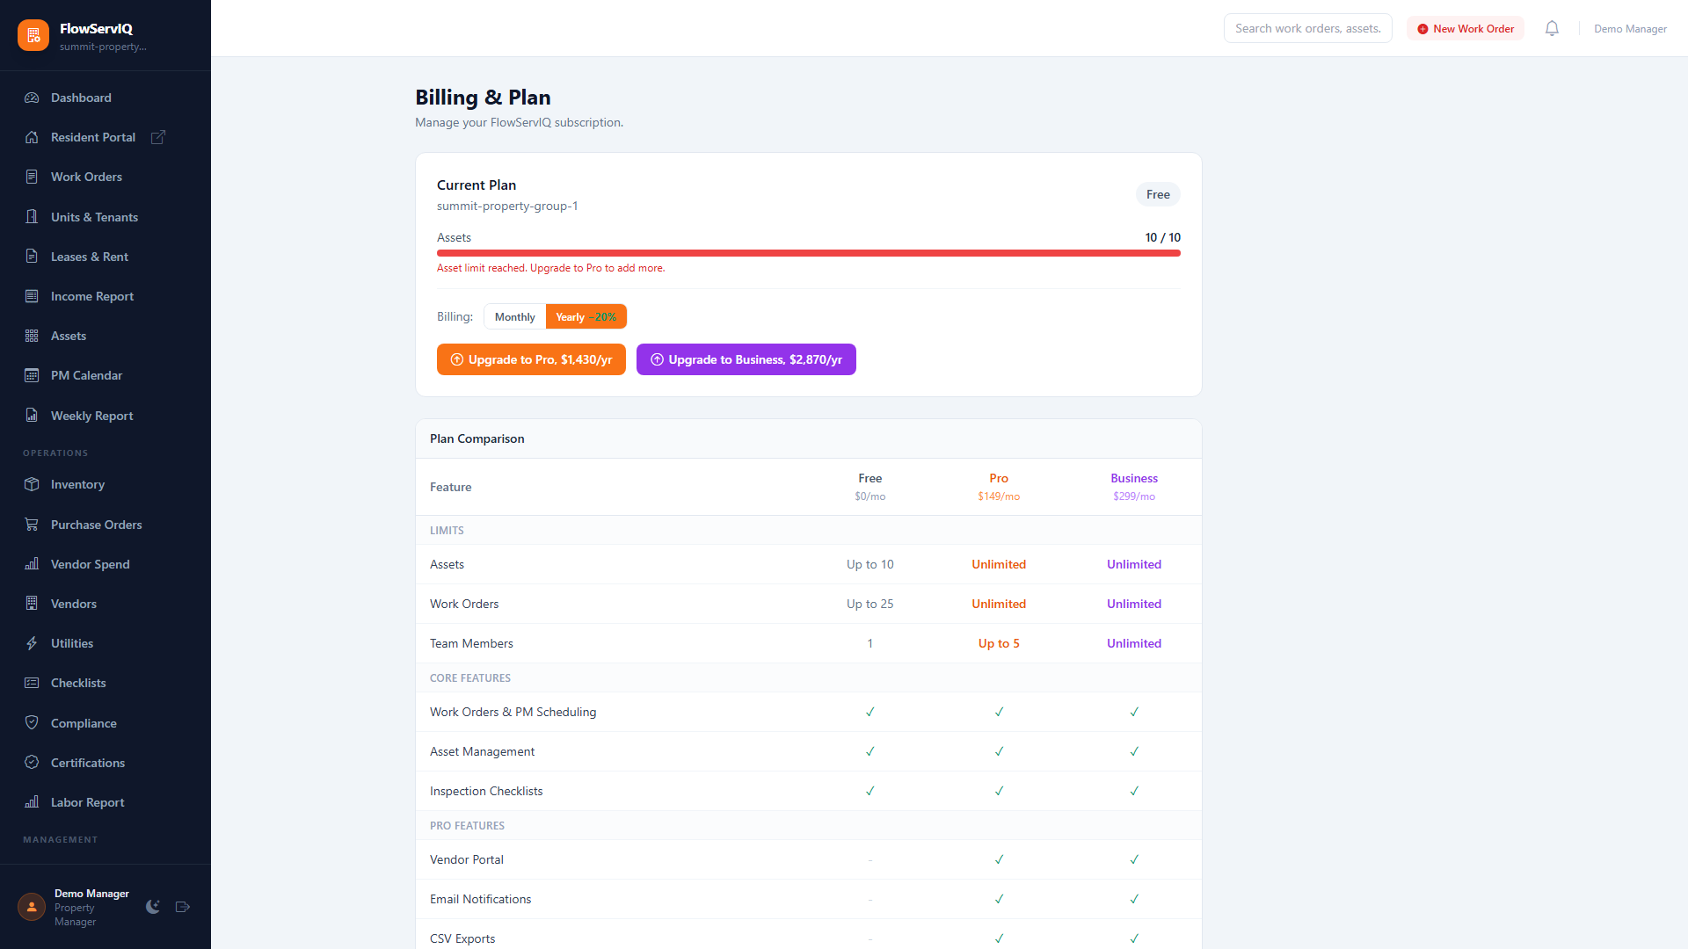This screenshot has height=949, width=1688.
Task: Click the Checklists icon
Action: [32, 683]
